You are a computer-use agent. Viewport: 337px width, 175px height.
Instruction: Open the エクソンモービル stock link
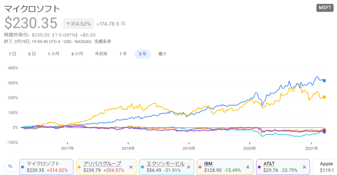click(166, 164)
